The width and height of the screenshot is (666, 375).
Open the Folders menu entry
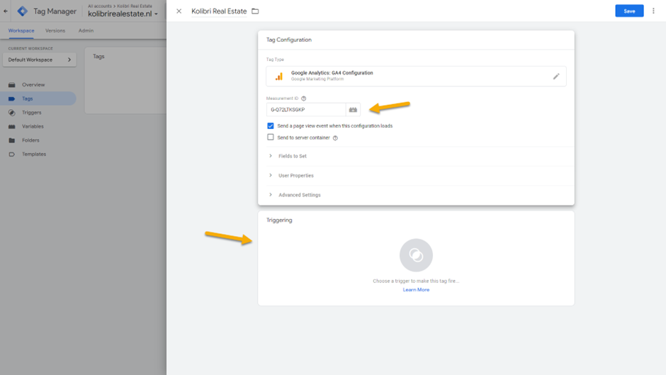coord(30,140)
